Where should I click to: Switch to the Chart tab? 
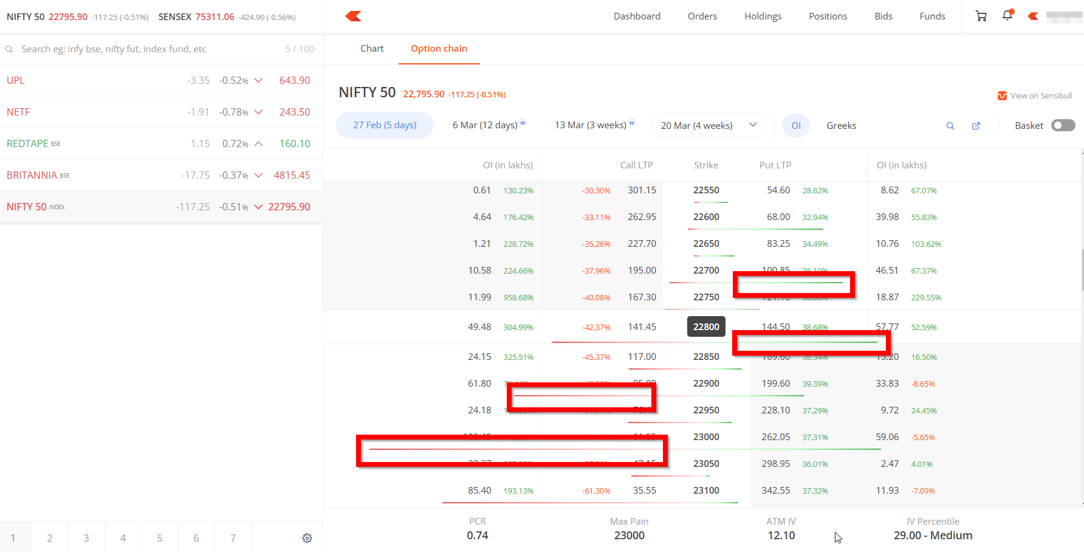tap(372, 49)
